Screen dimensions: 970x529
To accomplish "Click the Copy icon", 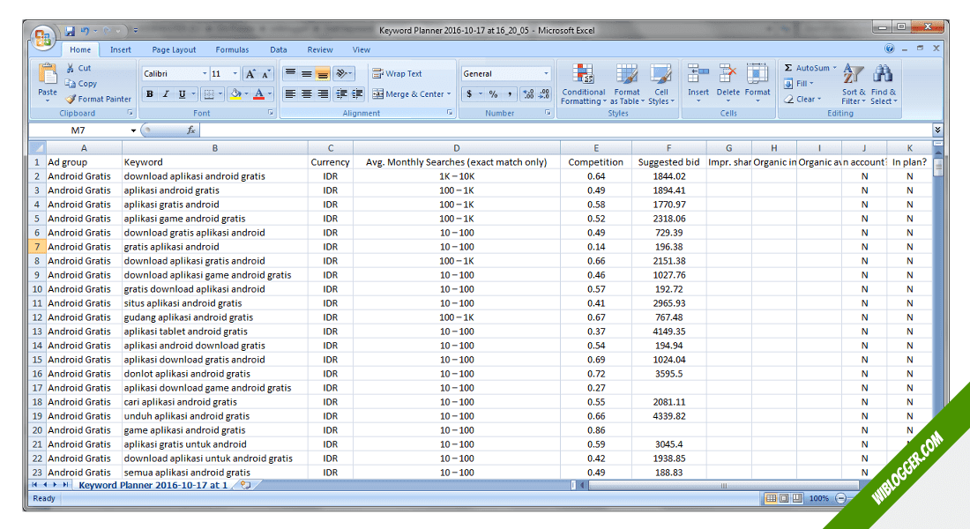I will tap(70, 84).
